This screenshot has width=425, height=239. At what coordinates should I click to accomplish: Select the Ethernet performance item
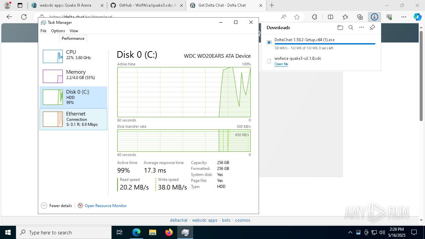[73, 119]
